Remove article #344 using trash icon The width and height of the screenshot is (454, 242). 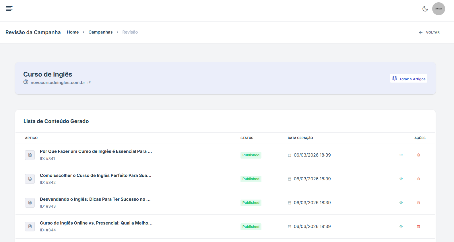point(418,227)
